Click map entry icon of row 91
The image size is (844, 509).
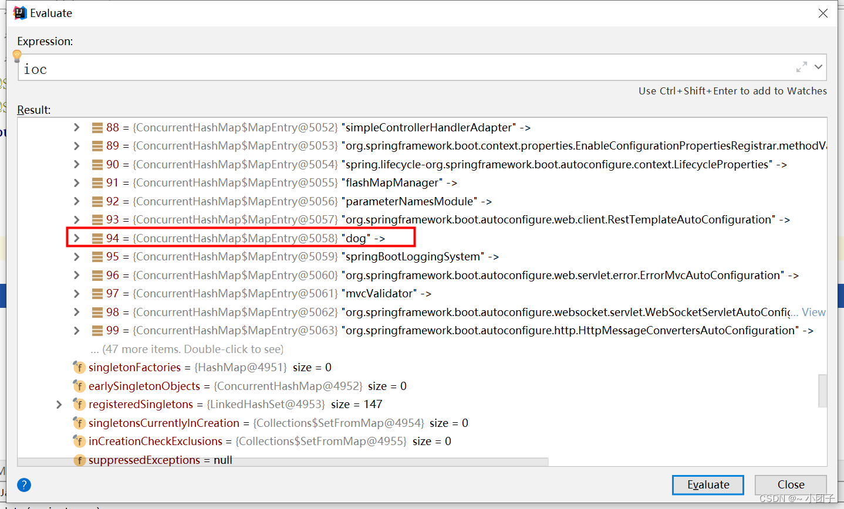[x=97, y=182]
